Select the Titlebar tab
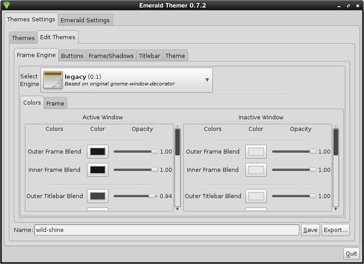 tap(150, 55)
